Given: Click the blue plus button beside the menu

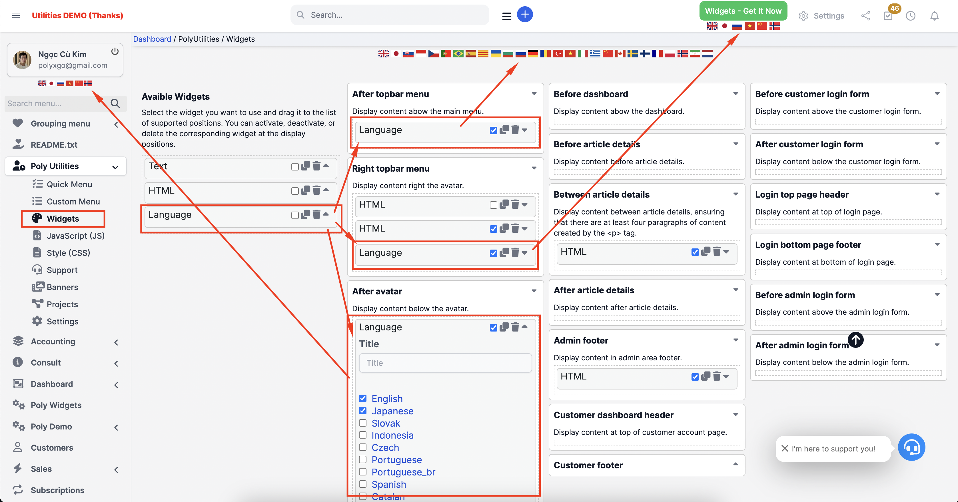Looking at the screenshot, I should 525,14.
